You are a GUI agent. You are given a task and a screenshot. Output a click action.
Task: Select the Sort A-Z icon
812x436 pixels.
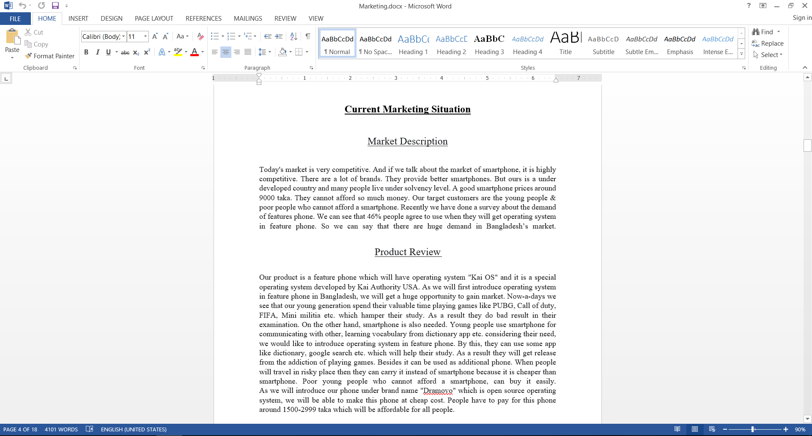click(x=294, y=36)
